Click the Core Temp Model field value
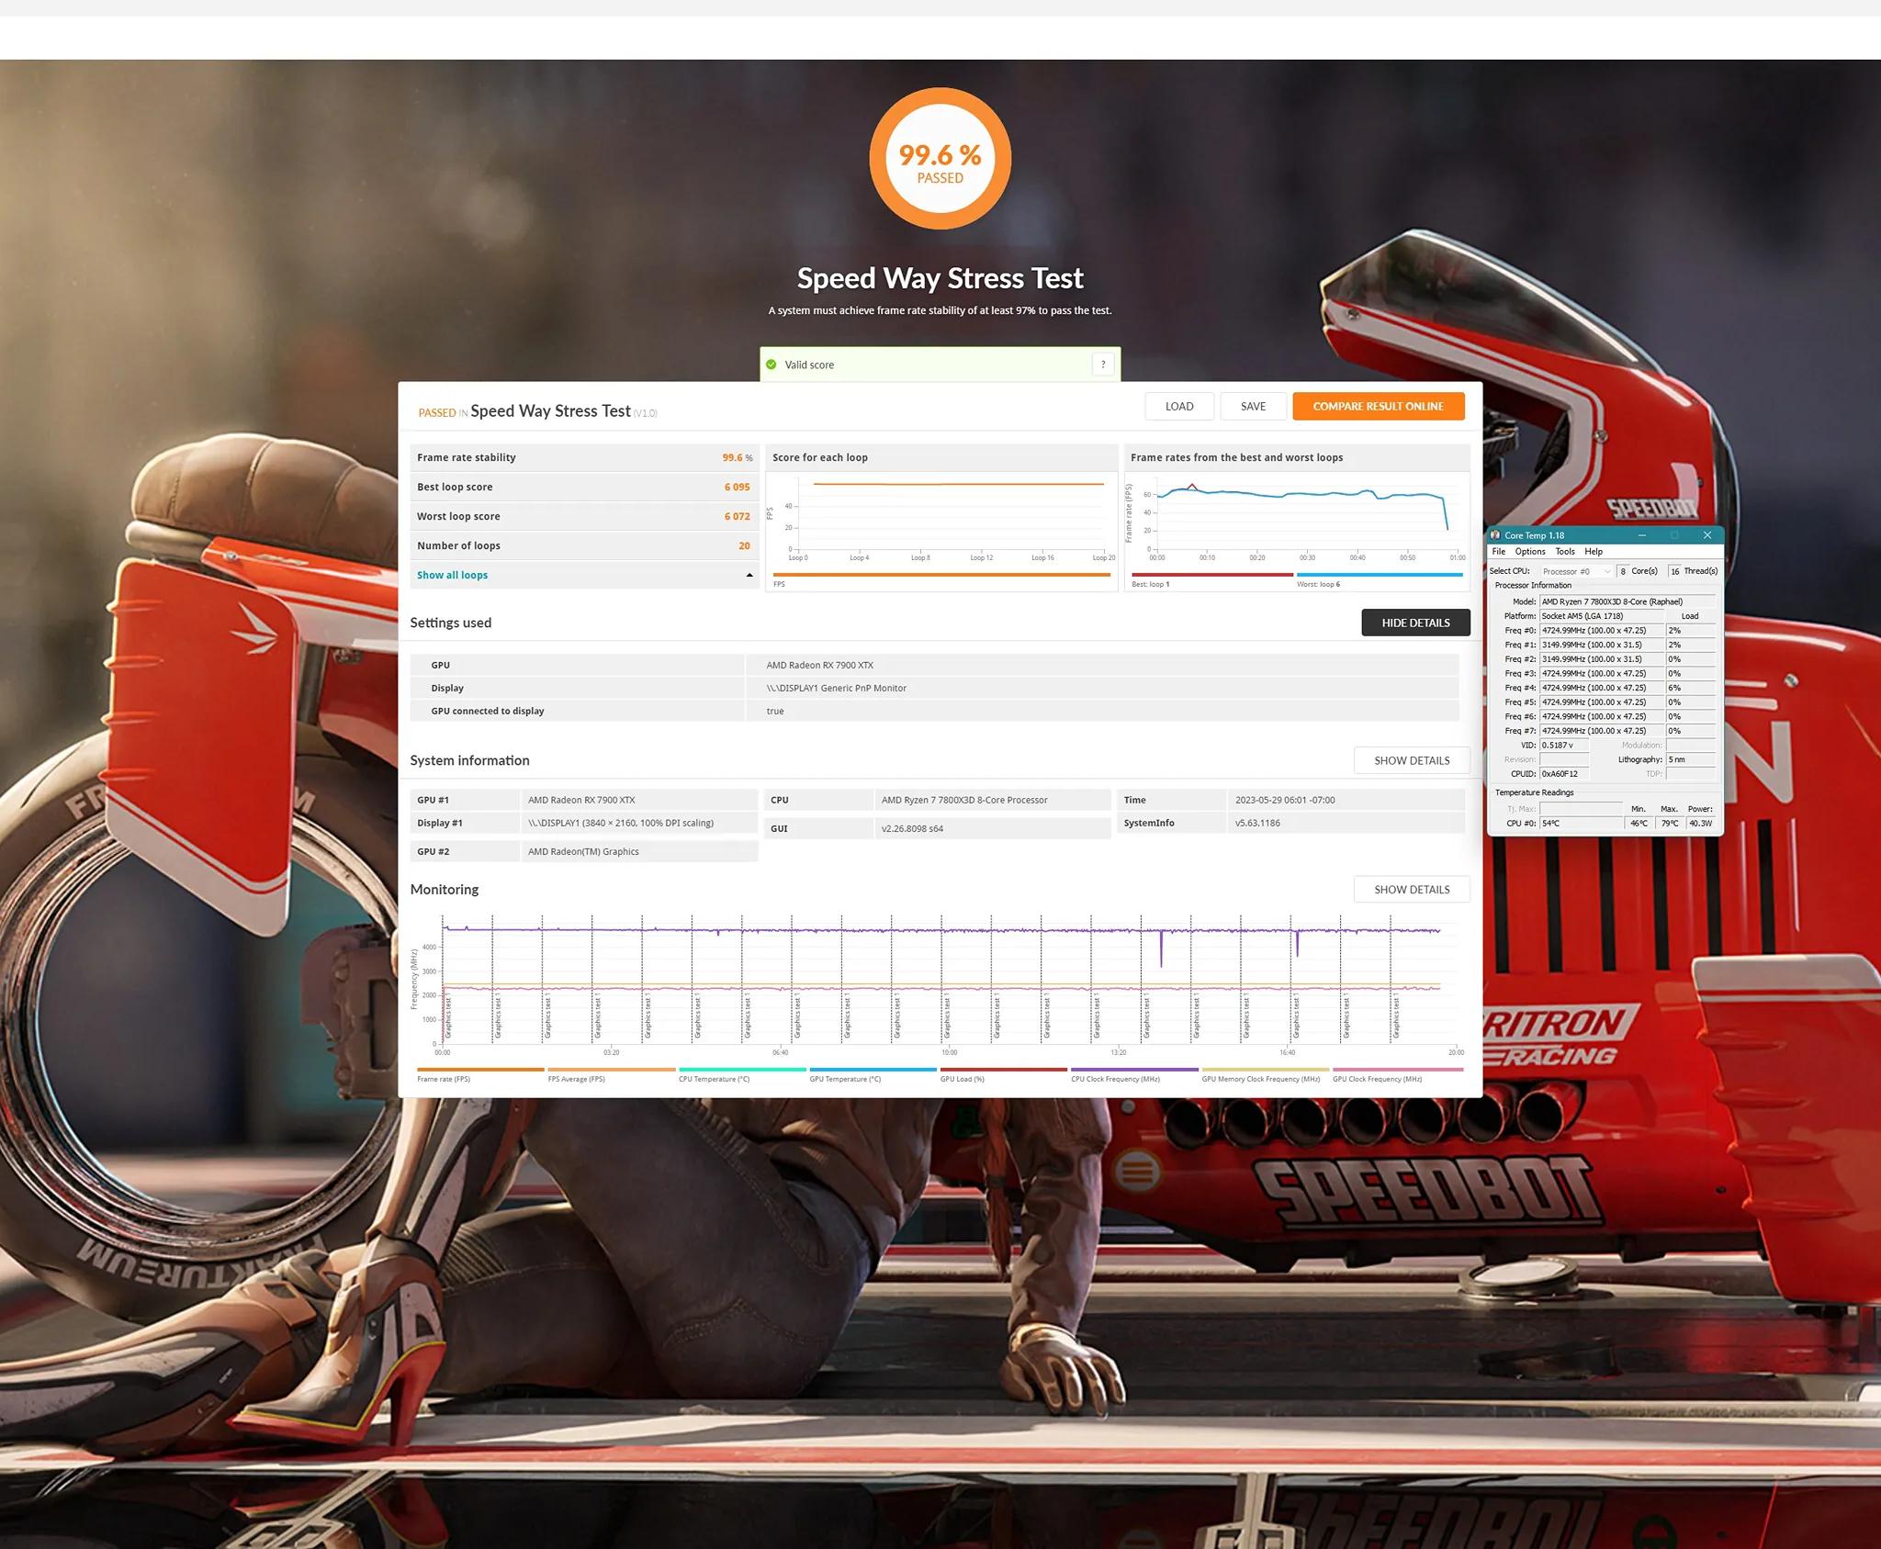Viewport: 1881px width, 1549px height. [x=1628, y=601]
